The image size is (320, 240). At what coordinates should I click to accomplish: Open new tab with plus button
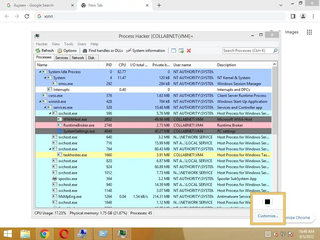(159, 5)
